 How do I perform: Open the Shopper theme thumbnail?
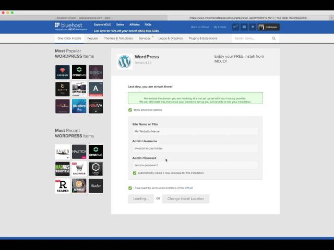pyautogui.click(x=79, y=169)
